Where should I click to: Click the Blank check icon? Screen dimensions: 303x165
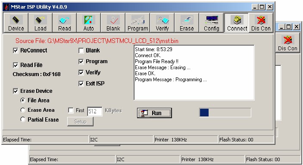(x=113, y=23)
